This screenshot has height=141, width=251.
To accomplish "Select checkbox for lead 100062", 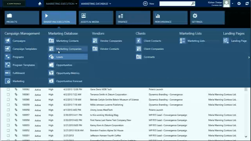I will click(x=8, y=89).
